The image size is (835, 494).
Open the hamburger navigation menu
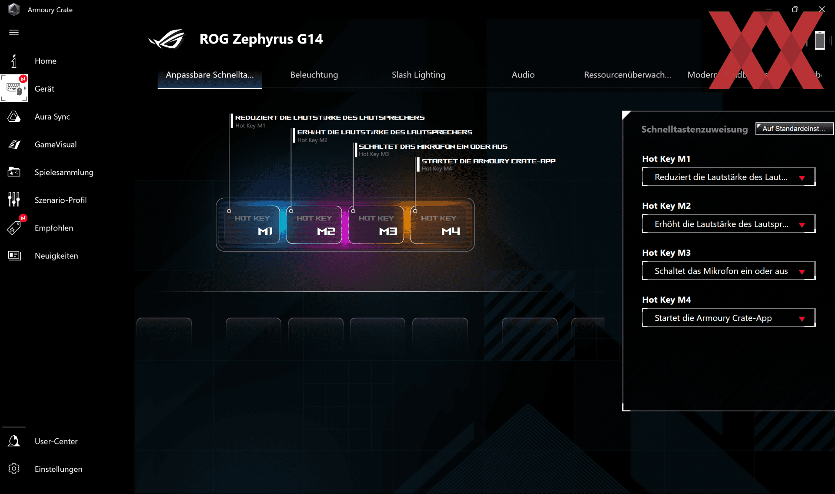tap(14, 33)
